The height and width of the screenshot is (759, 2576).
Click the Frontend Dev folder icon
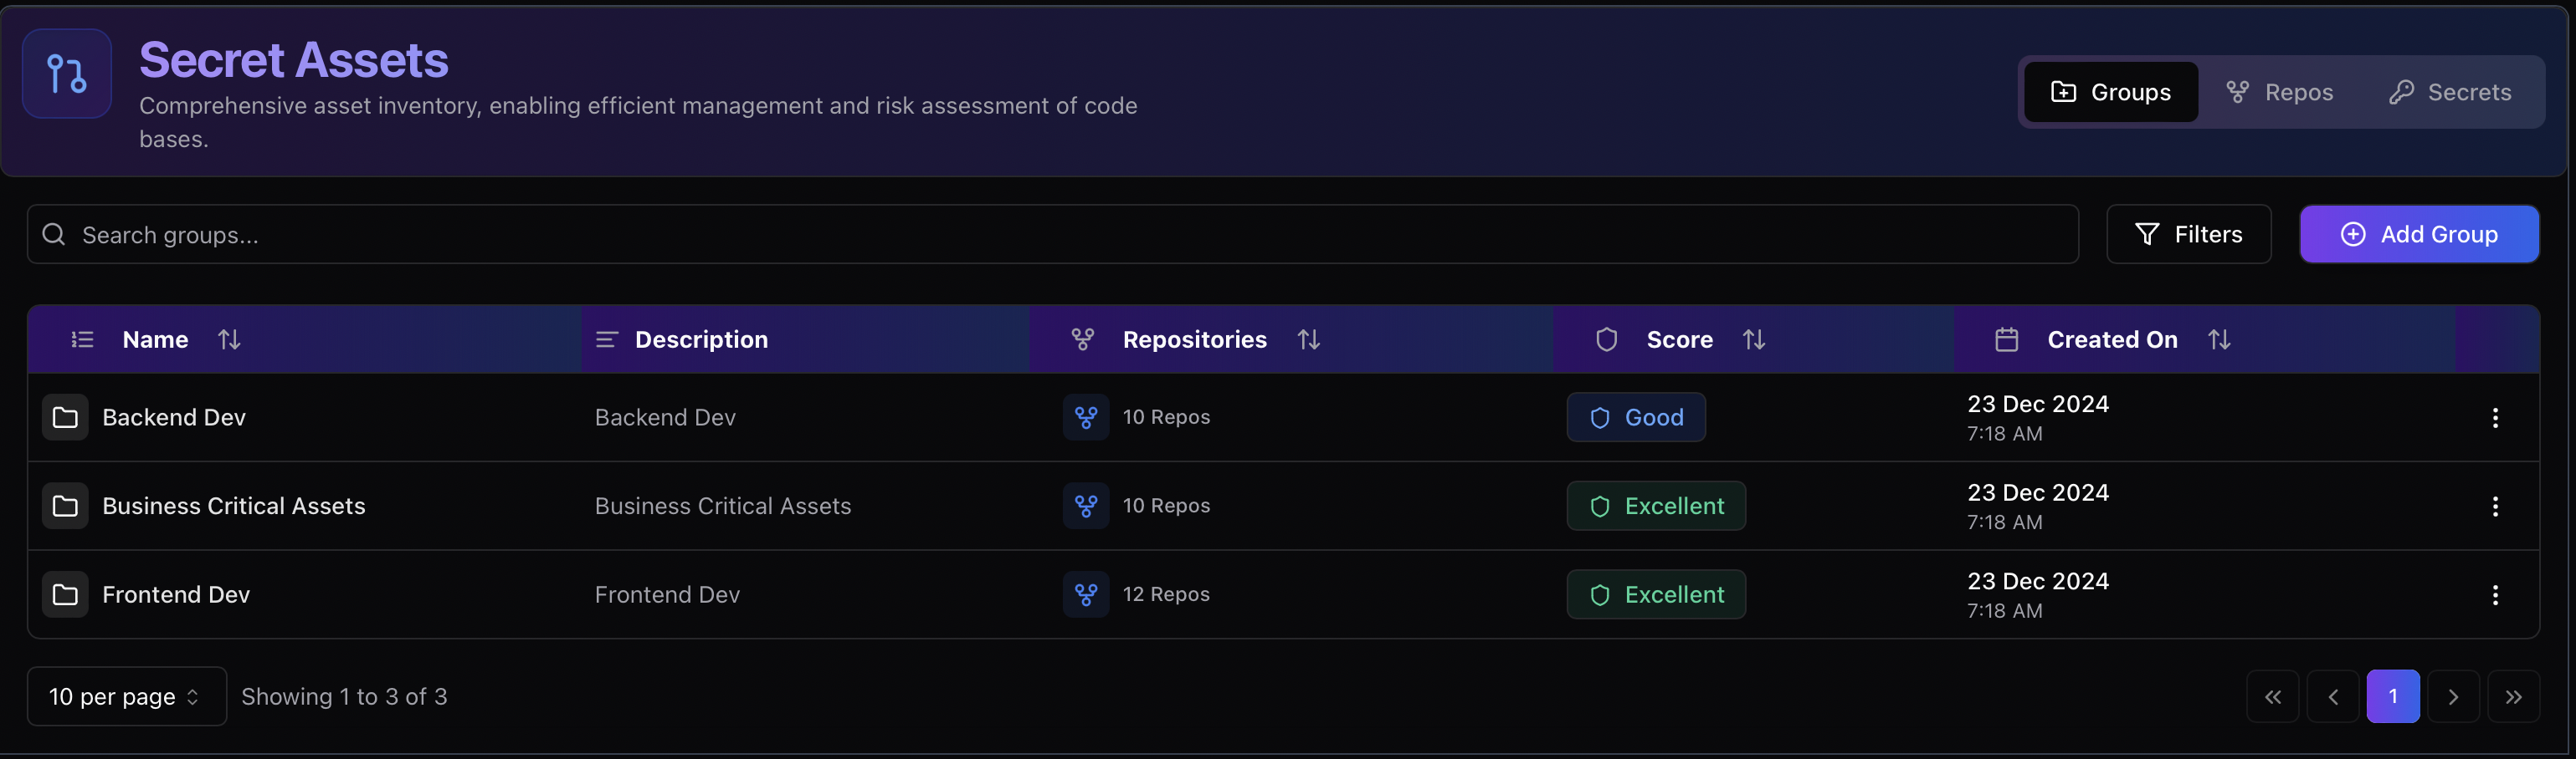[65, 595]
